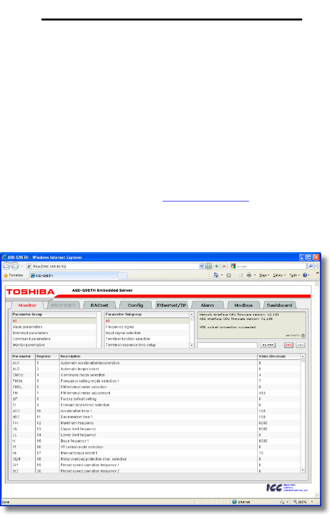Click the Help question mark icon
The height and width of the screenshot is (515, 330).
[x=305, y=275]
